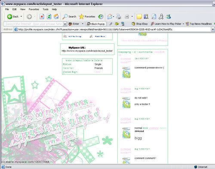The width and height of the screenshot is (215, 169).
Task: Click the page icon in address bar
Action: click(15, 29)
